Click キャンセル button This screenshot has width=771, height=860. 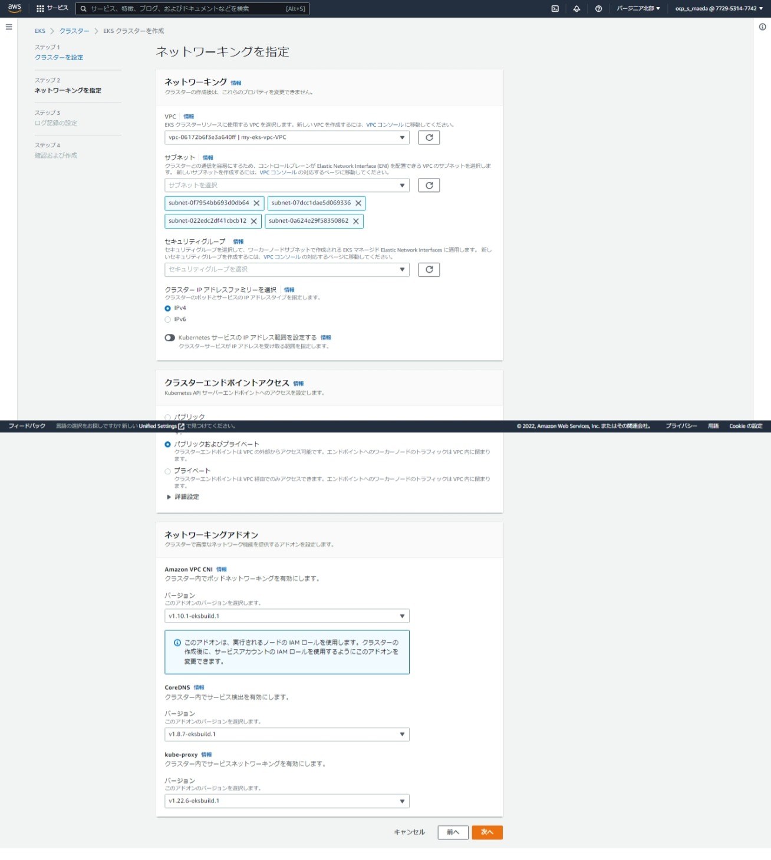(x=410, y=832)
